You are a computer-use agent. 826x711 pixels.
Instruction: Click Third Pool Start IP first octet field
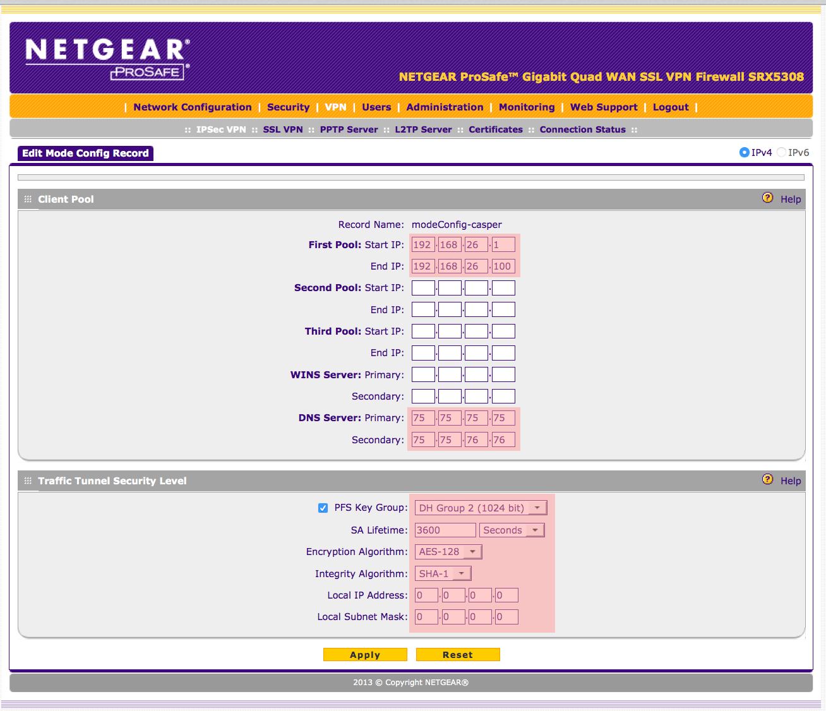pos(423,331)
